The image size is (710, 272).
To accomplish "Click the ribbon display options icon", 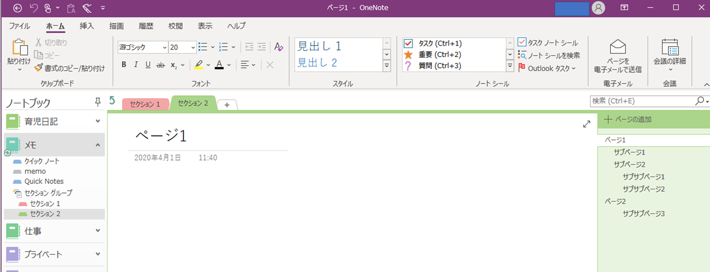I will 624,8.
